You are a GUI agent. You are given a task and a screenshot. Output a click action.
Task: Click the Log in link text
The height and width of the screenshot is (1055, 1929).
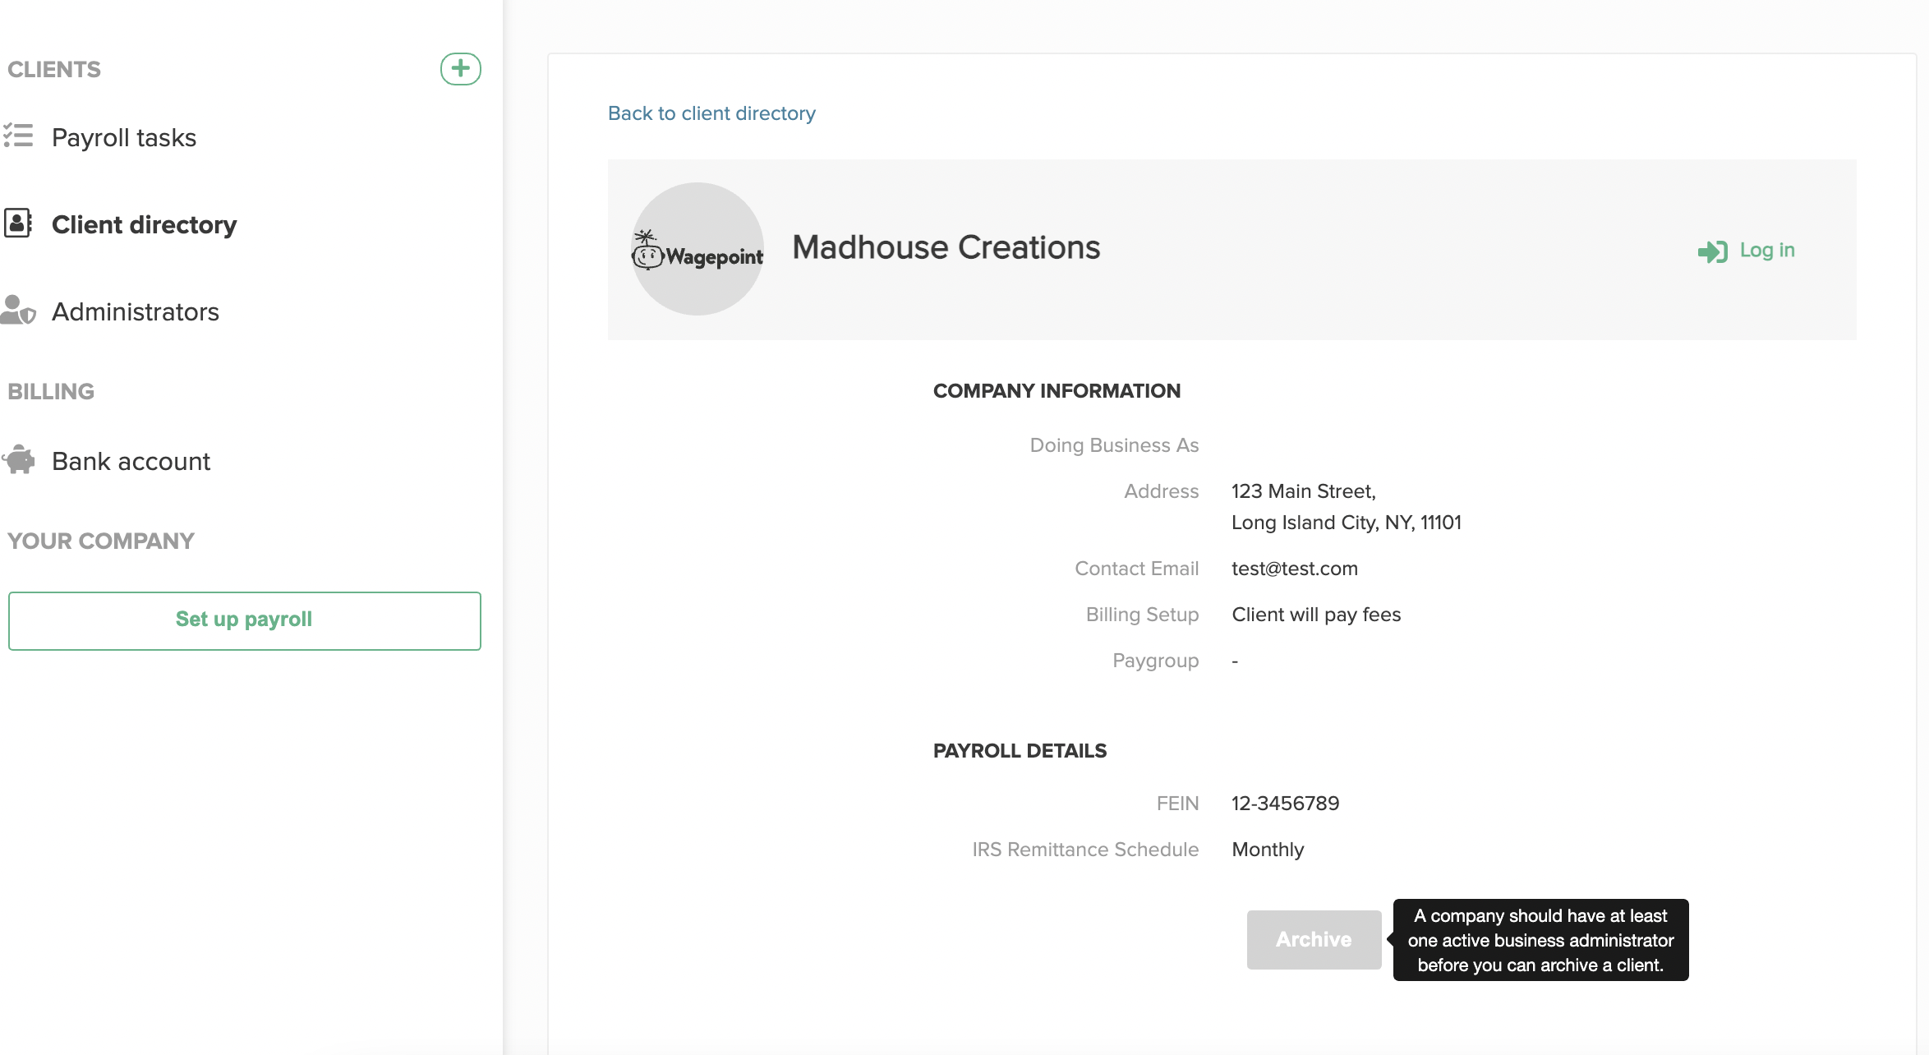(1766, 251)
